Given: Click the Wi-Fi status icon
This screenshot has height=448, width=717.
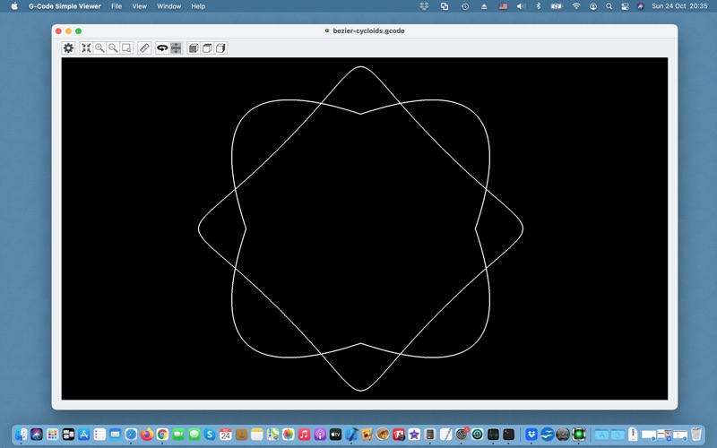Looking at the screenshot, I should (575, 6).
